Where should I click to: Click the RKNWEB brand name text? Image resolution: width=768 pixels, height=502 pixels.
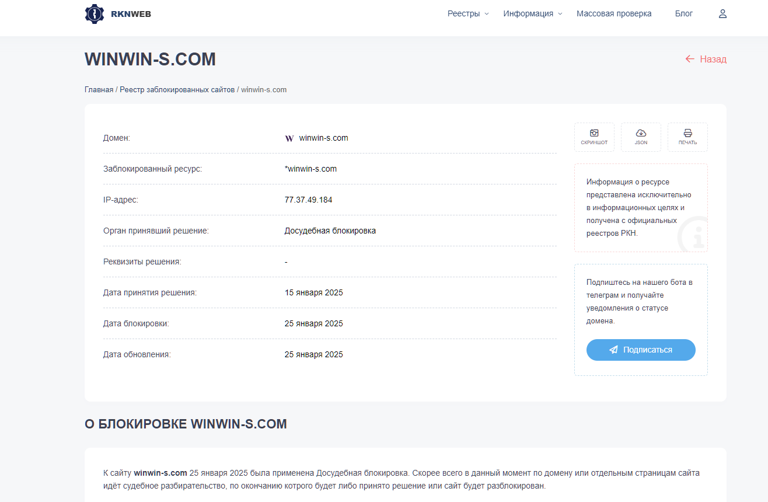tap(131, 14)
